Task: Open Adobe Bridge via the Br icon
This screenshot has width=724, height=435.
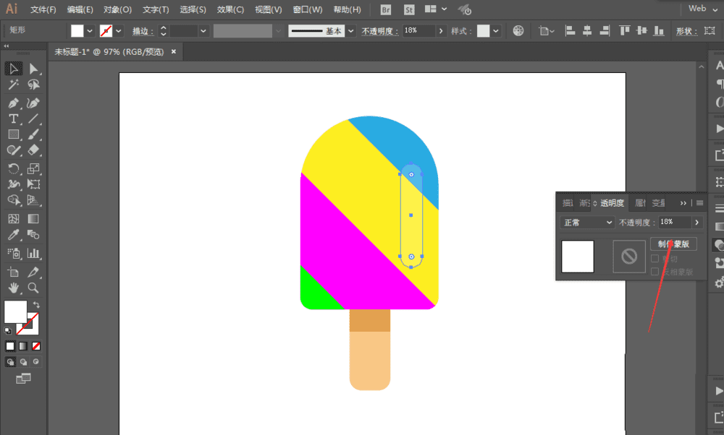Action: (x=387, y=9)
